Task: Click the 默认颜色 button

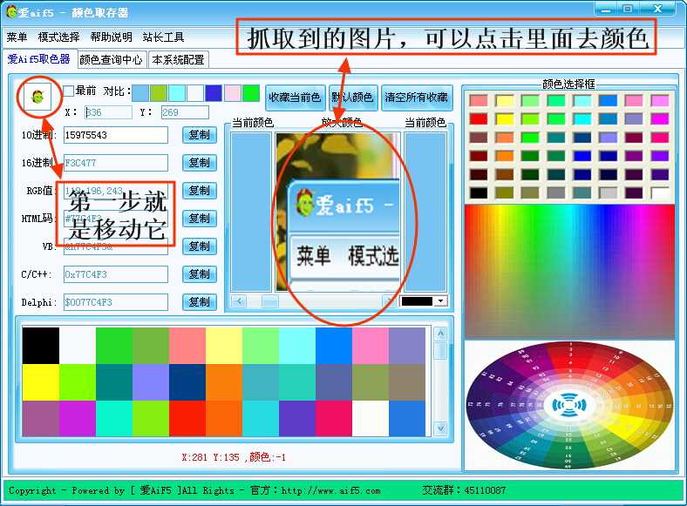Action: coord(353,98)
